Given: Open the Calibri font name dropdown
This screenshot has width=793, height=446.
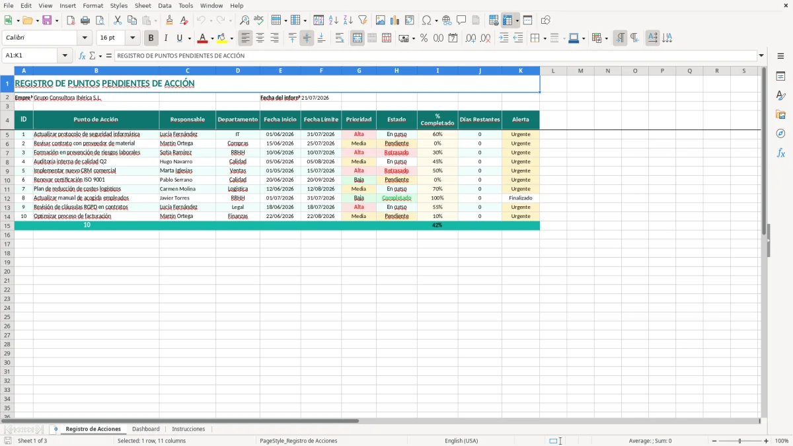Looking at the screenshot, I should [84, 38].
